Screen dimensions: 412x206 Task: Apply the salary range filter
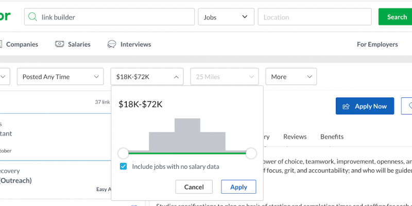[x=238, y=187]
